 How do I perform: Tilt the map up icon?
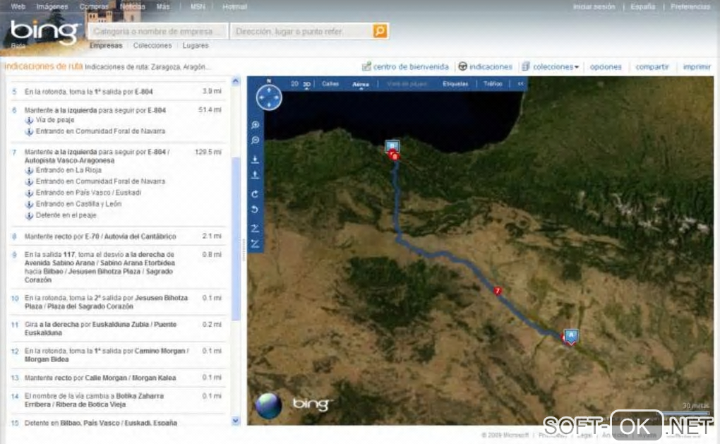click(x=256, y=228)
